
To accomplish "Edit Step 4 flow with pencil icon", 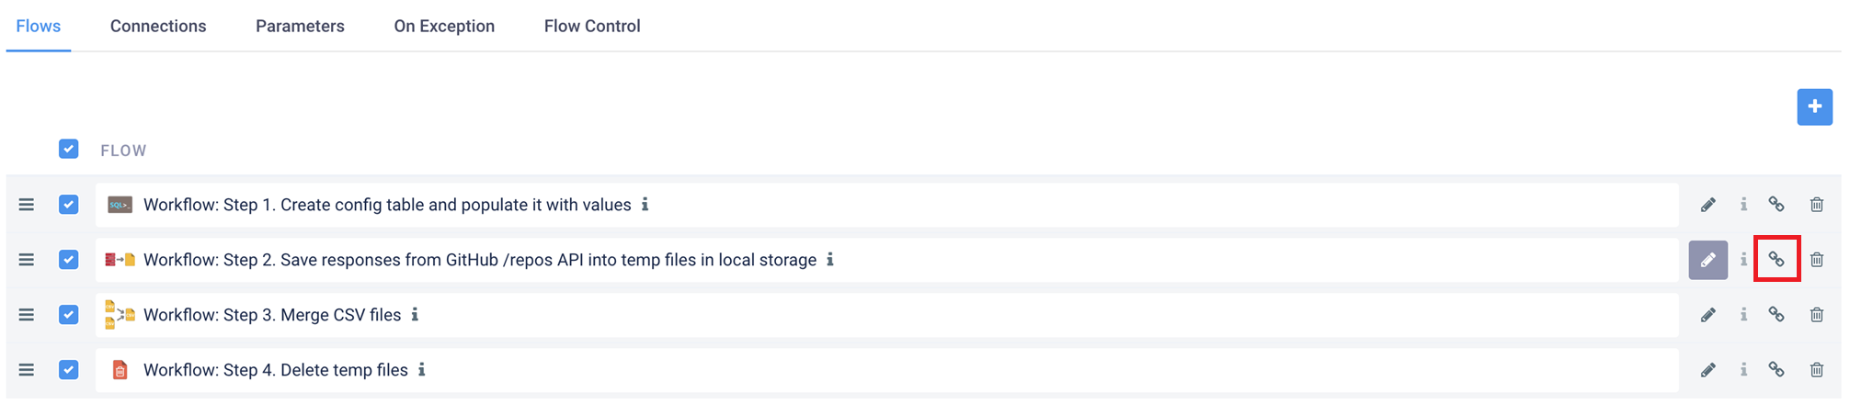I will tap(1707, 370).
